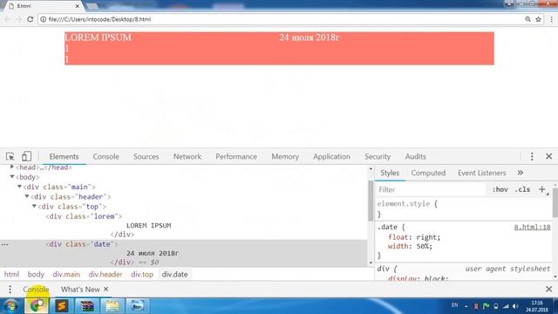
Task: Open the Application tab
Action: coord(331,156)
